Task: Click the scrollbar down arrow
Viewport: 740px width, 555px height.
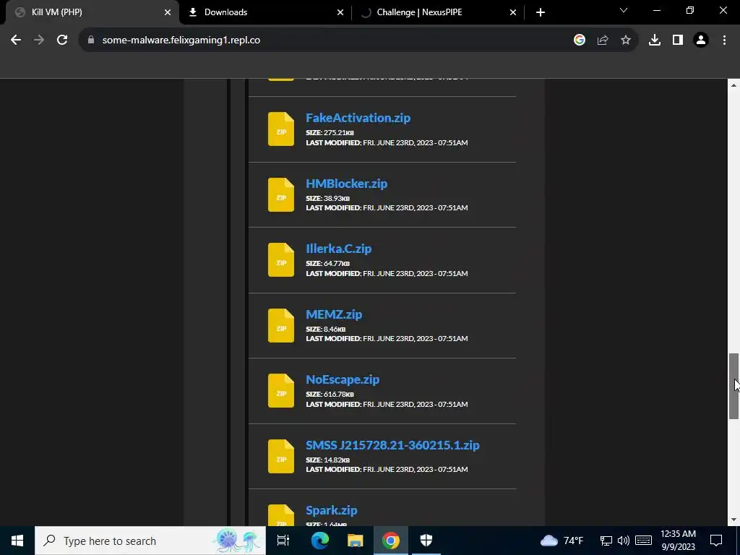Action: (733, 520)
